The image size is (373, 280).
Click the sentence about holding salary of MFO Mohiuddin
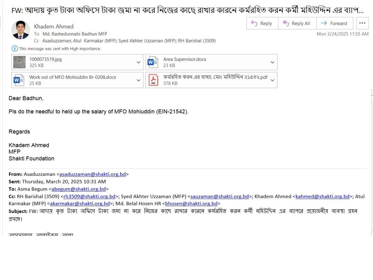(98, 111)
